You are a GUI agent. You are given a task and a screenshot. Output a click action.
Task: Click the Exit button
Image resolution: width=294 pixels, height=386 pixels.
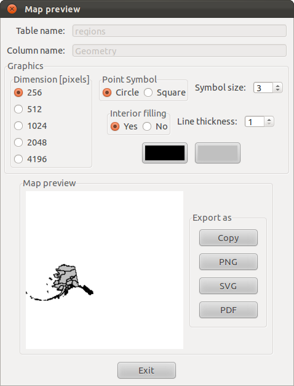pyautogui.click(x=146, y=370)
